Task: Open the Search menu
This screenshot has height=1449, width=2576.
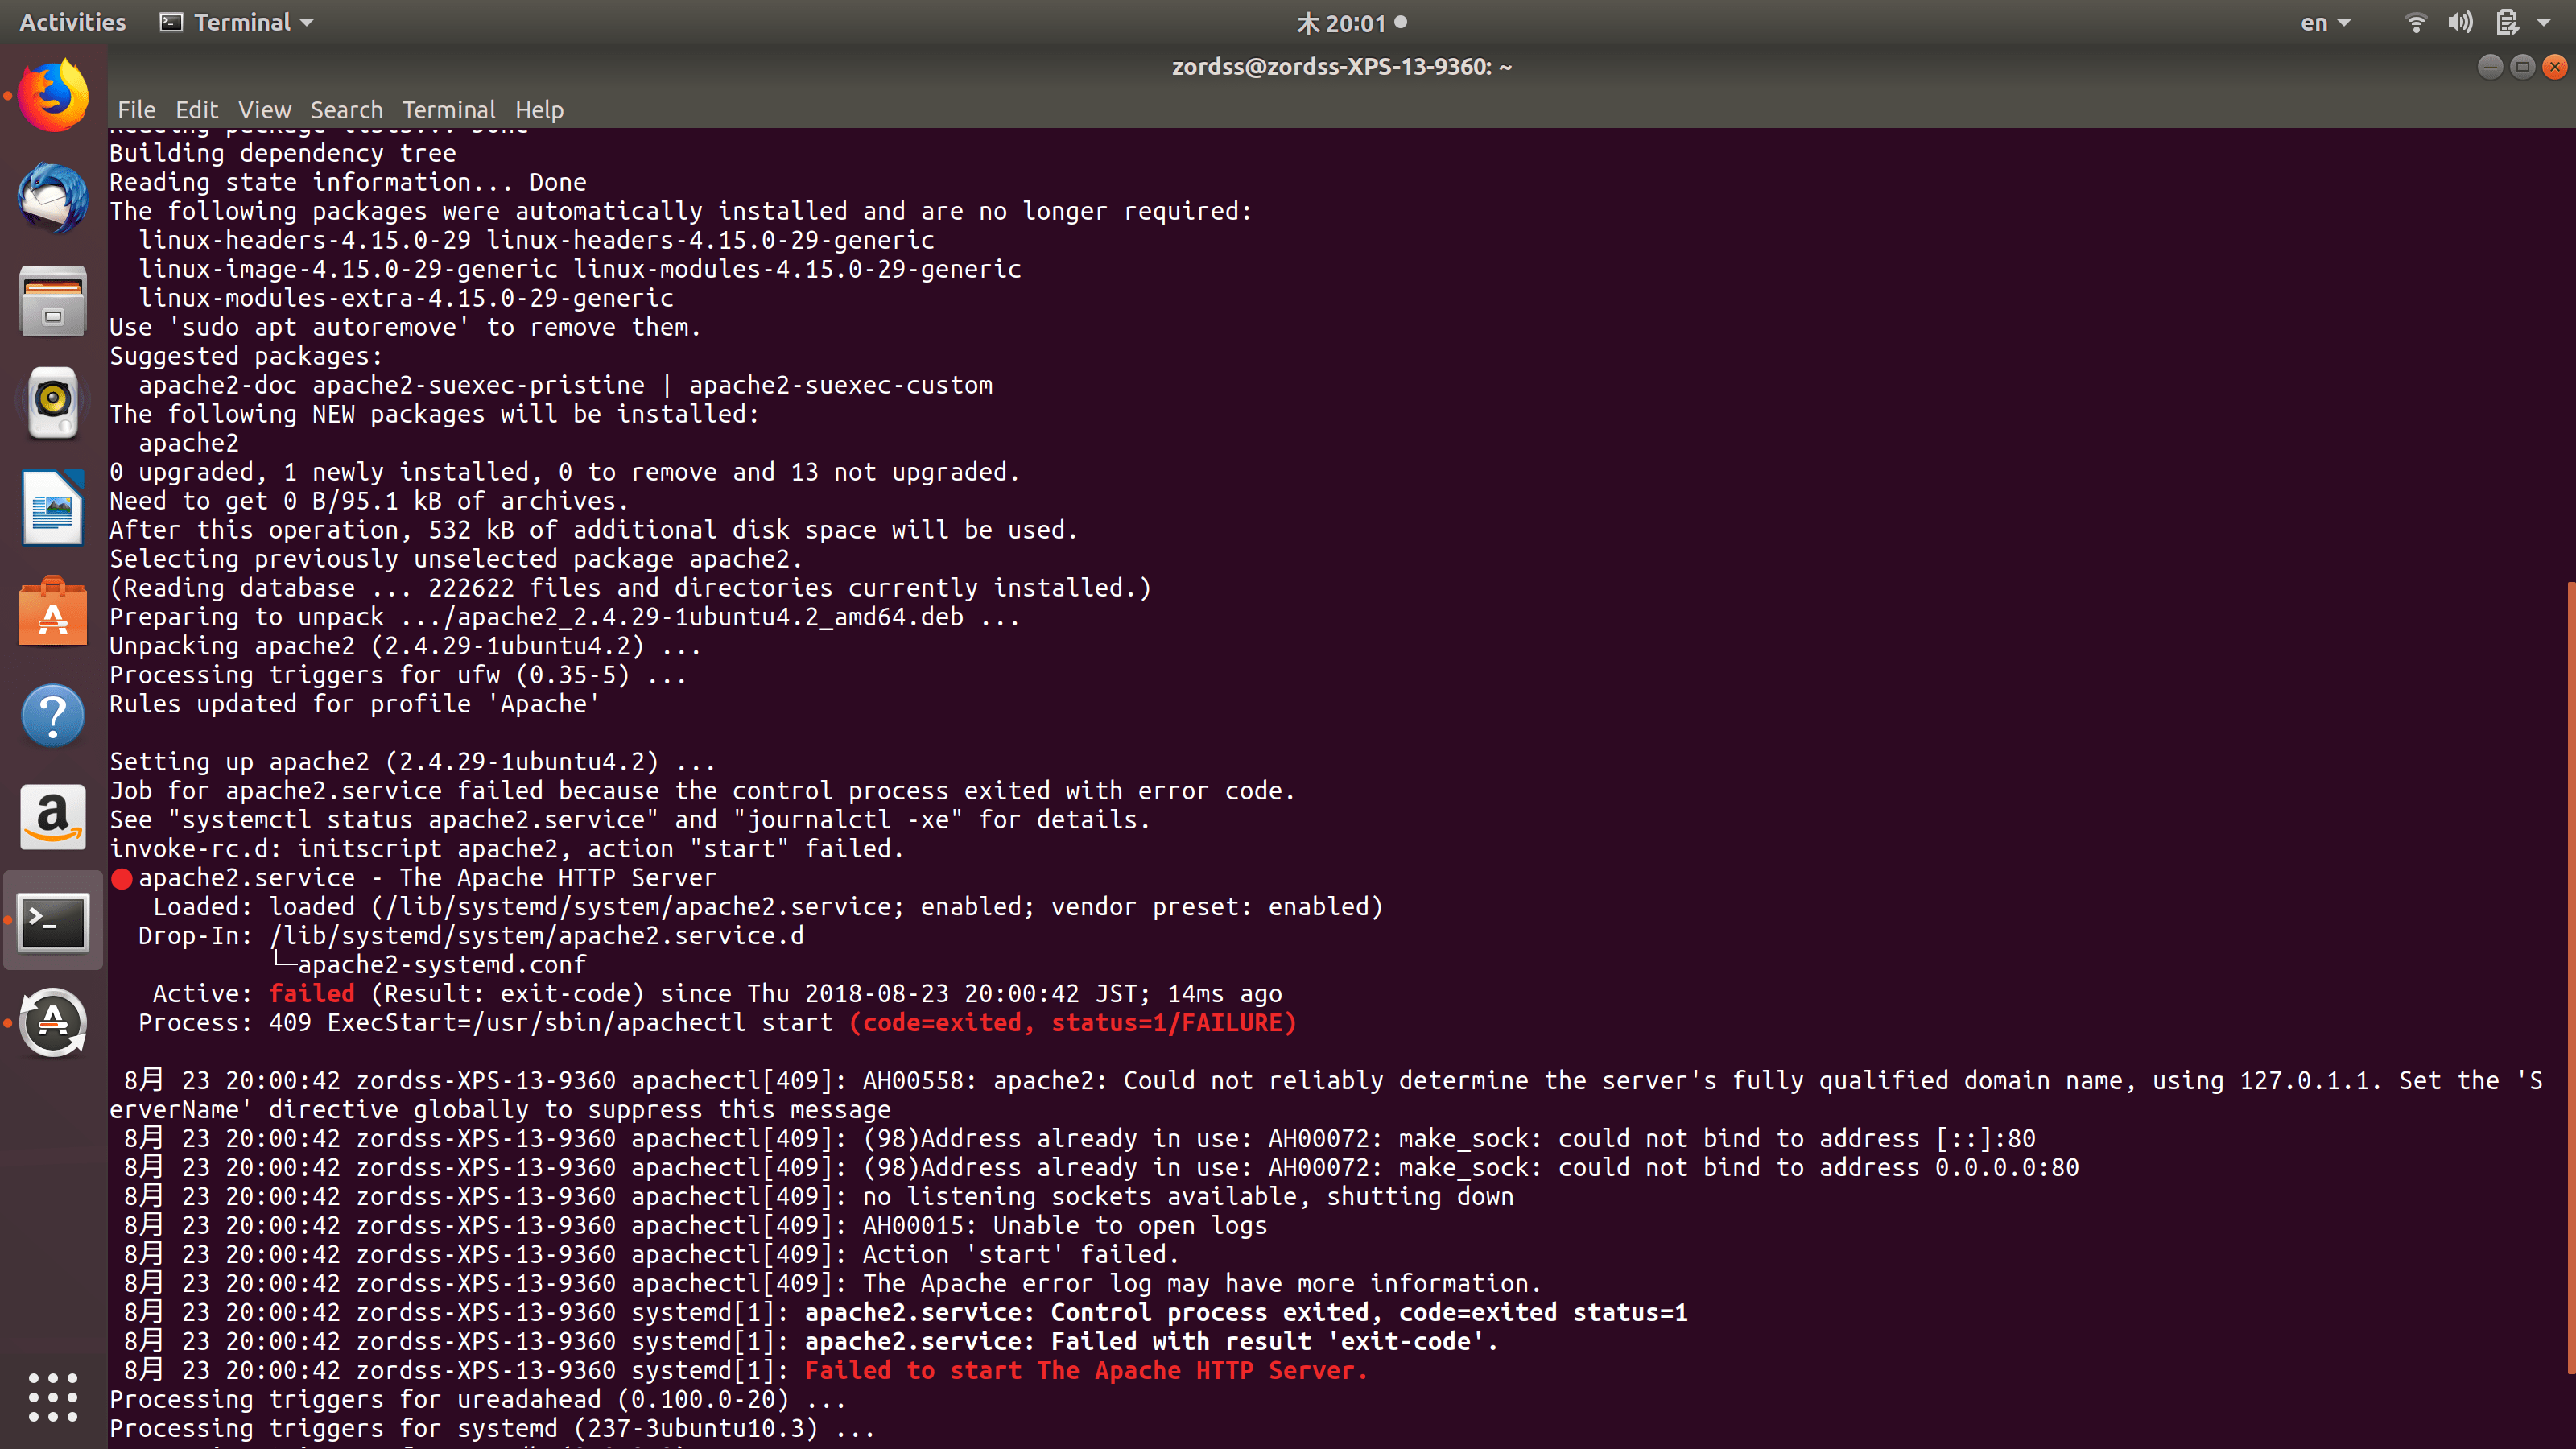Action: 346,110
